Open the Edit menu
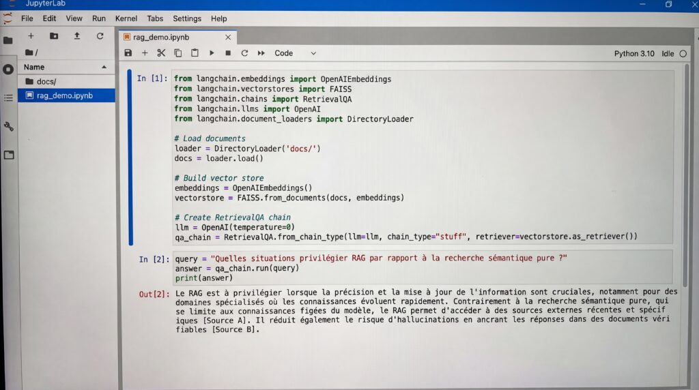The height and width of the screenshot is (390, 699). tap(49, 18)
